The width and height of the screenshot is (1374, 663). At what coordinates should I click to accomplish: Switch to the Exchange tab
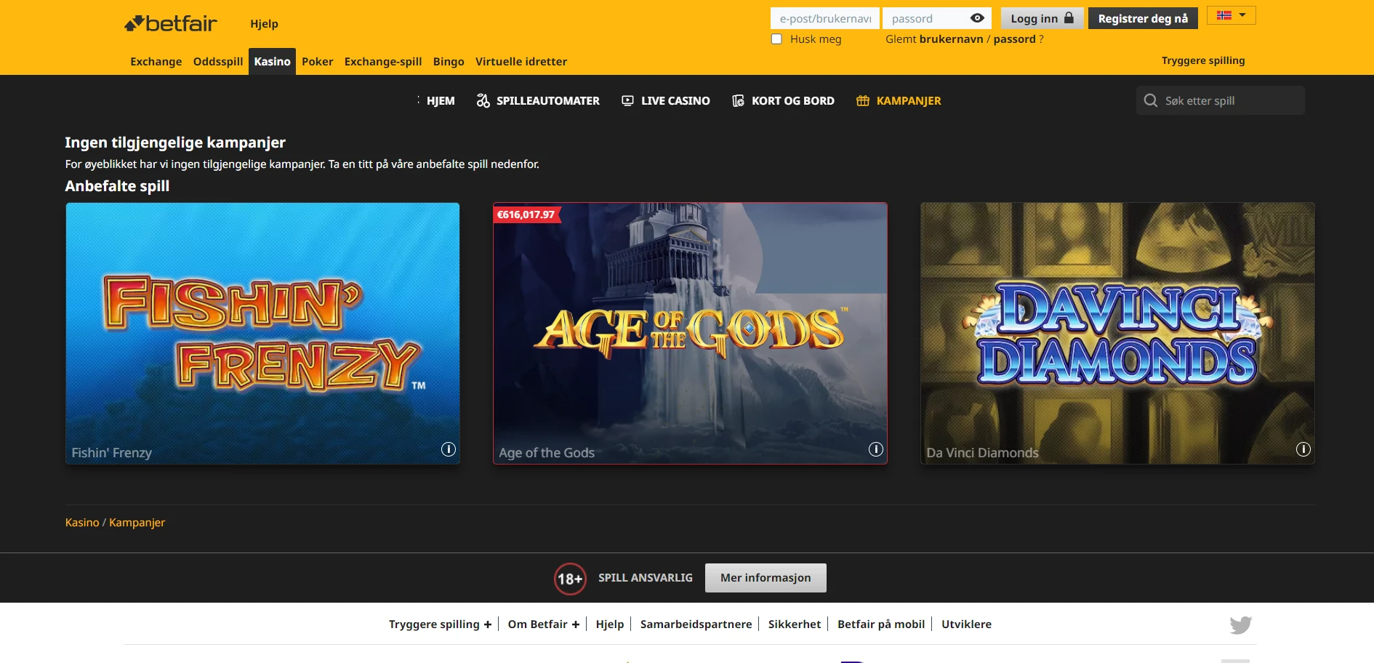click(156, 62)
